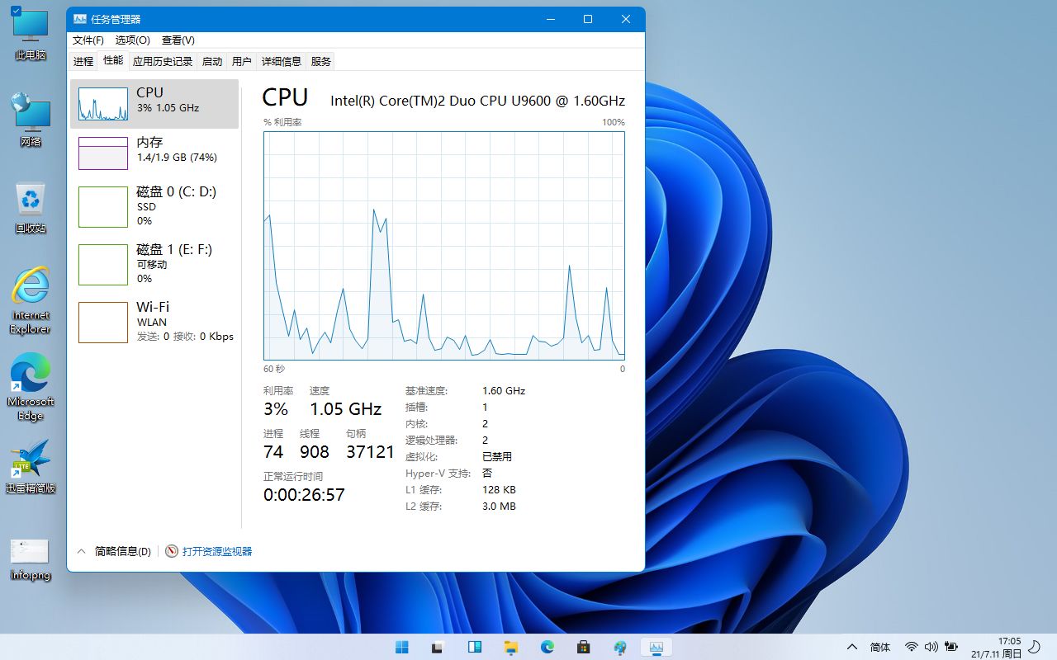This screenshot has width=1057, height=660.
Task: Open the 选项(O) menu
Action: tap(132, 40)
